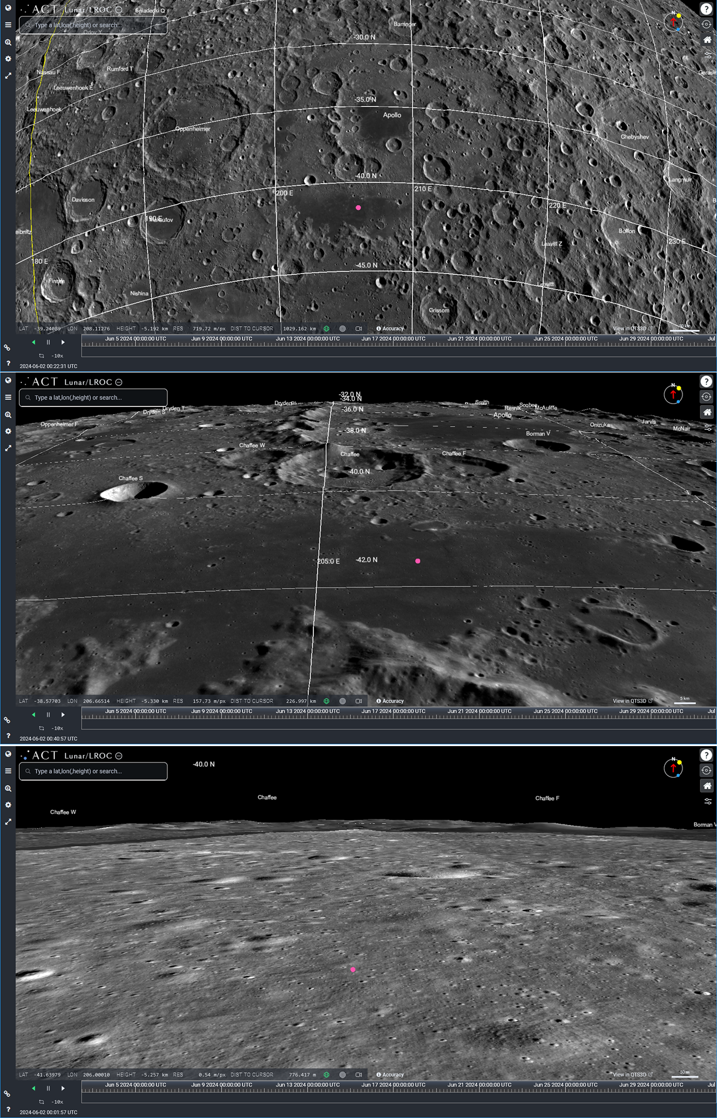Click the north compass in the Chaffee S view
Image resolution: width=717 pixels, height=1118 pixels.
pyautogui.click(x=673, y=394)
